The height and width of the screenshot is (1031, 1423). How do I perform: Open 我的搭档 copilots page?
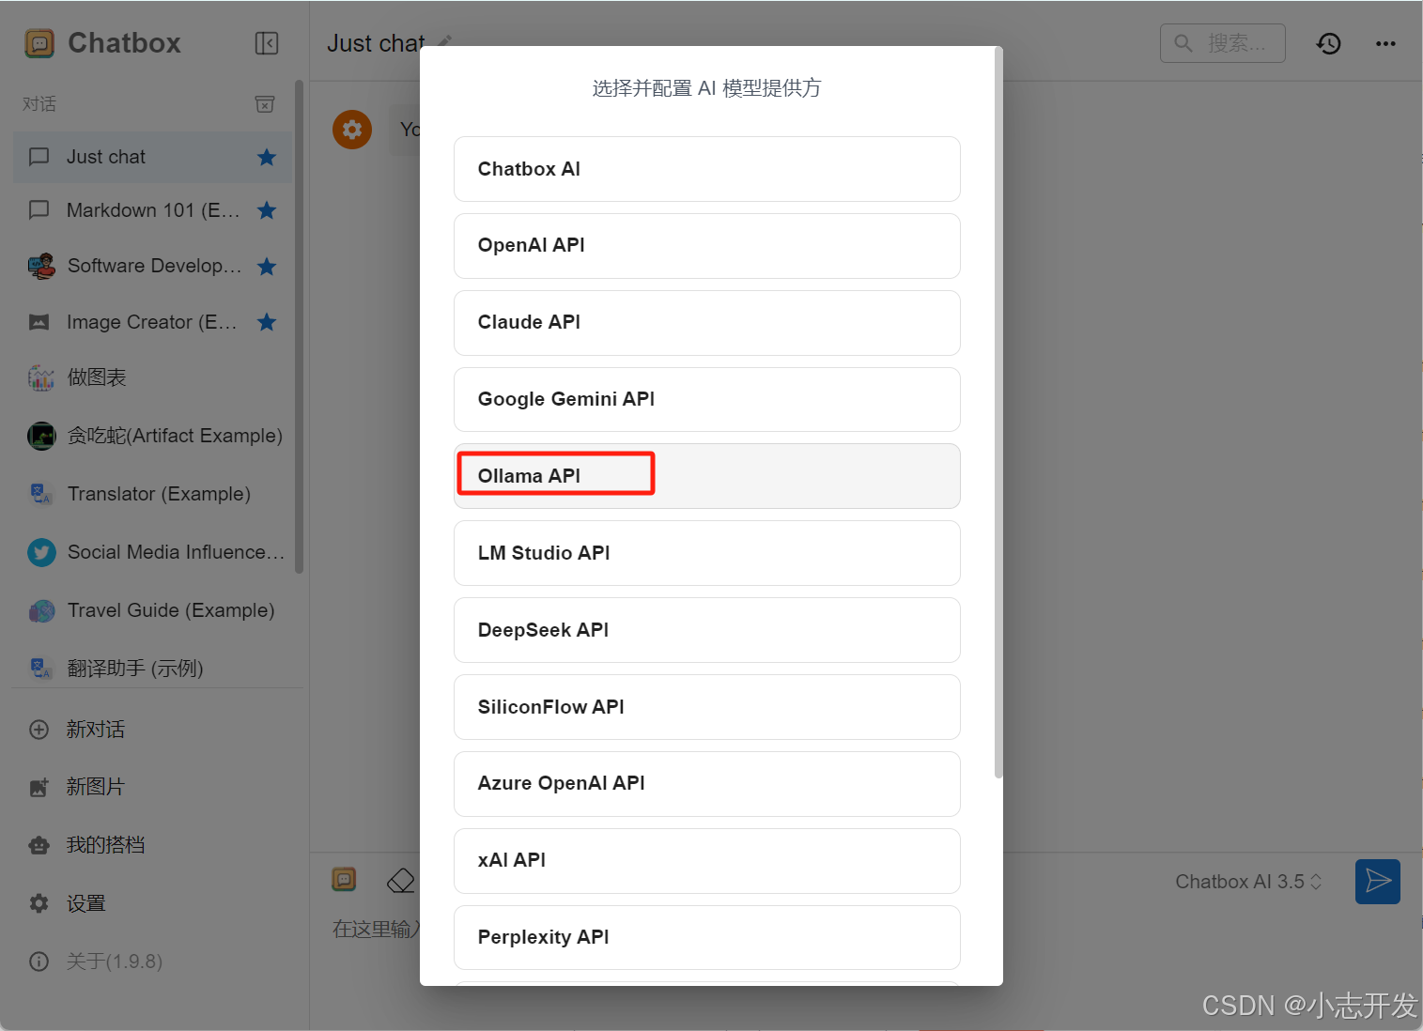point(152,845)
